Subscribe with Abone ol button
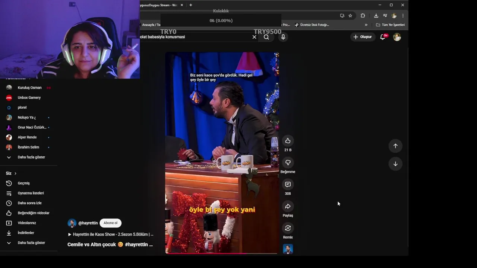Viewport: 477px width, 268px height. (110, 223)
